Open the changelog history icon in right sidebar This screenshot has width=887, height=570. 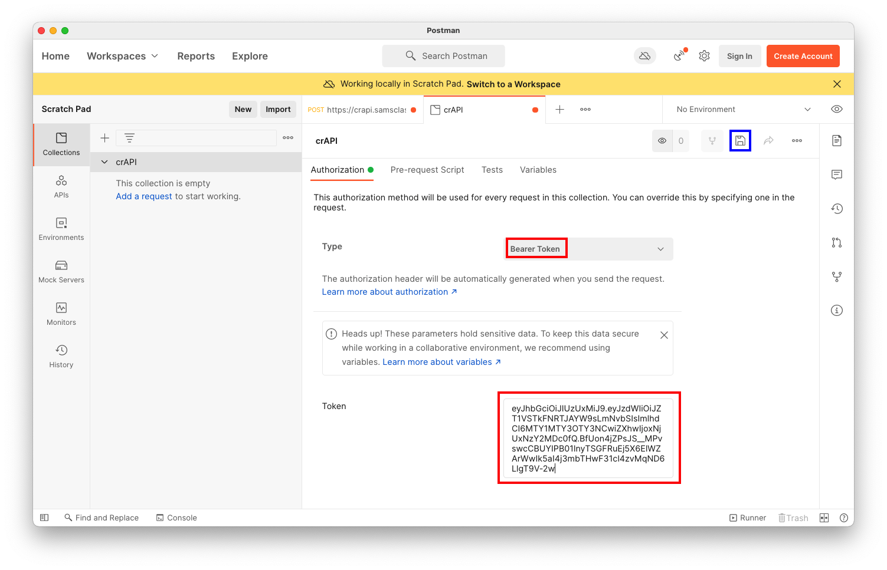click(x=837, y=209)
